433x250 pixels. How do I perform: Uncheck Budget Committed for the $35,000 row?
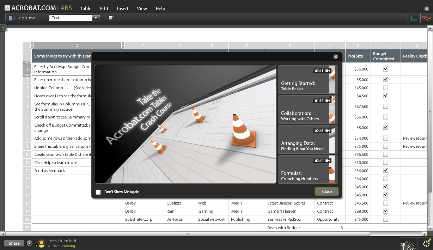(385, 69)
